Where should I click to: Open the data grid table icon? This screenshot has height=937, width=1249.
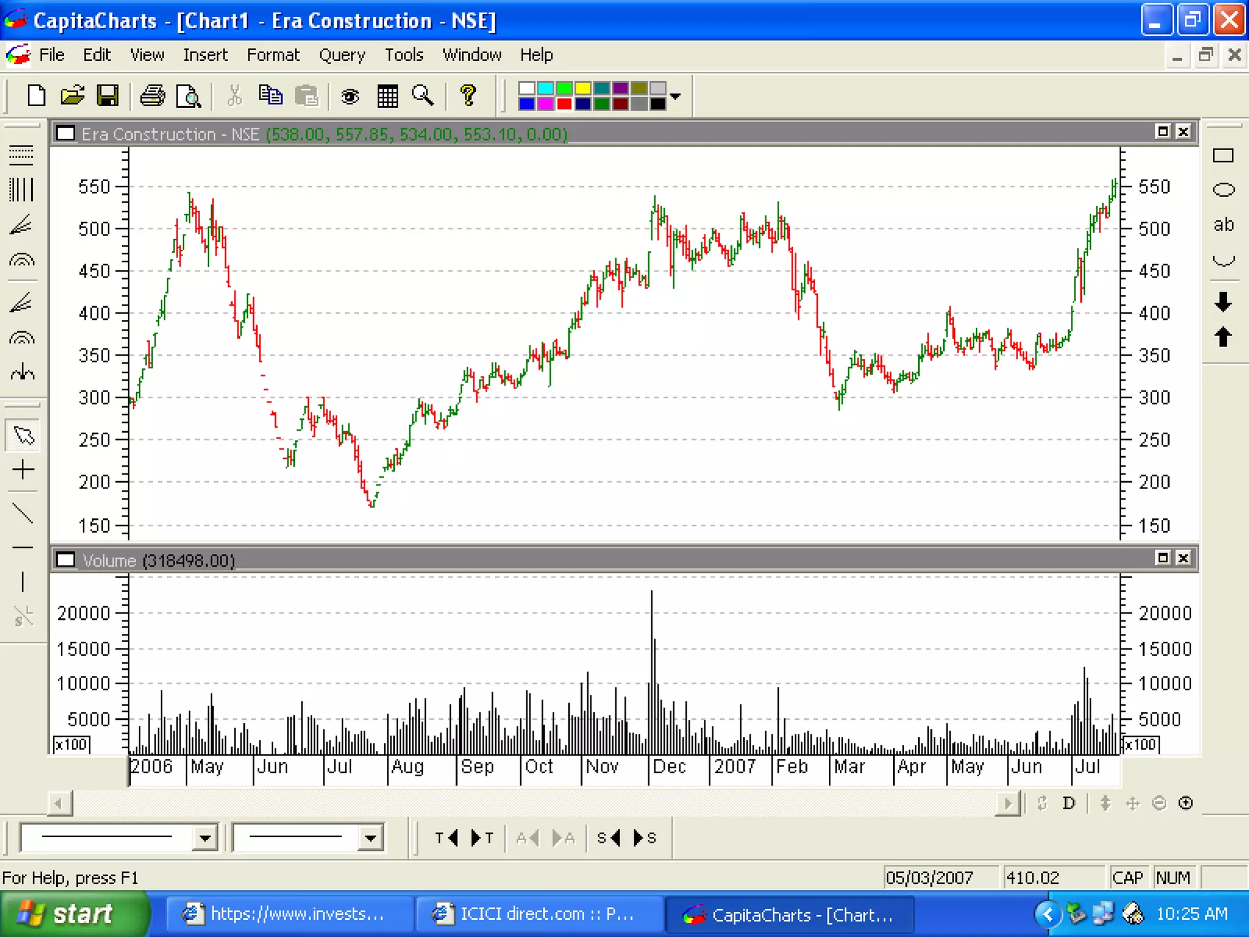click(387, 96)
